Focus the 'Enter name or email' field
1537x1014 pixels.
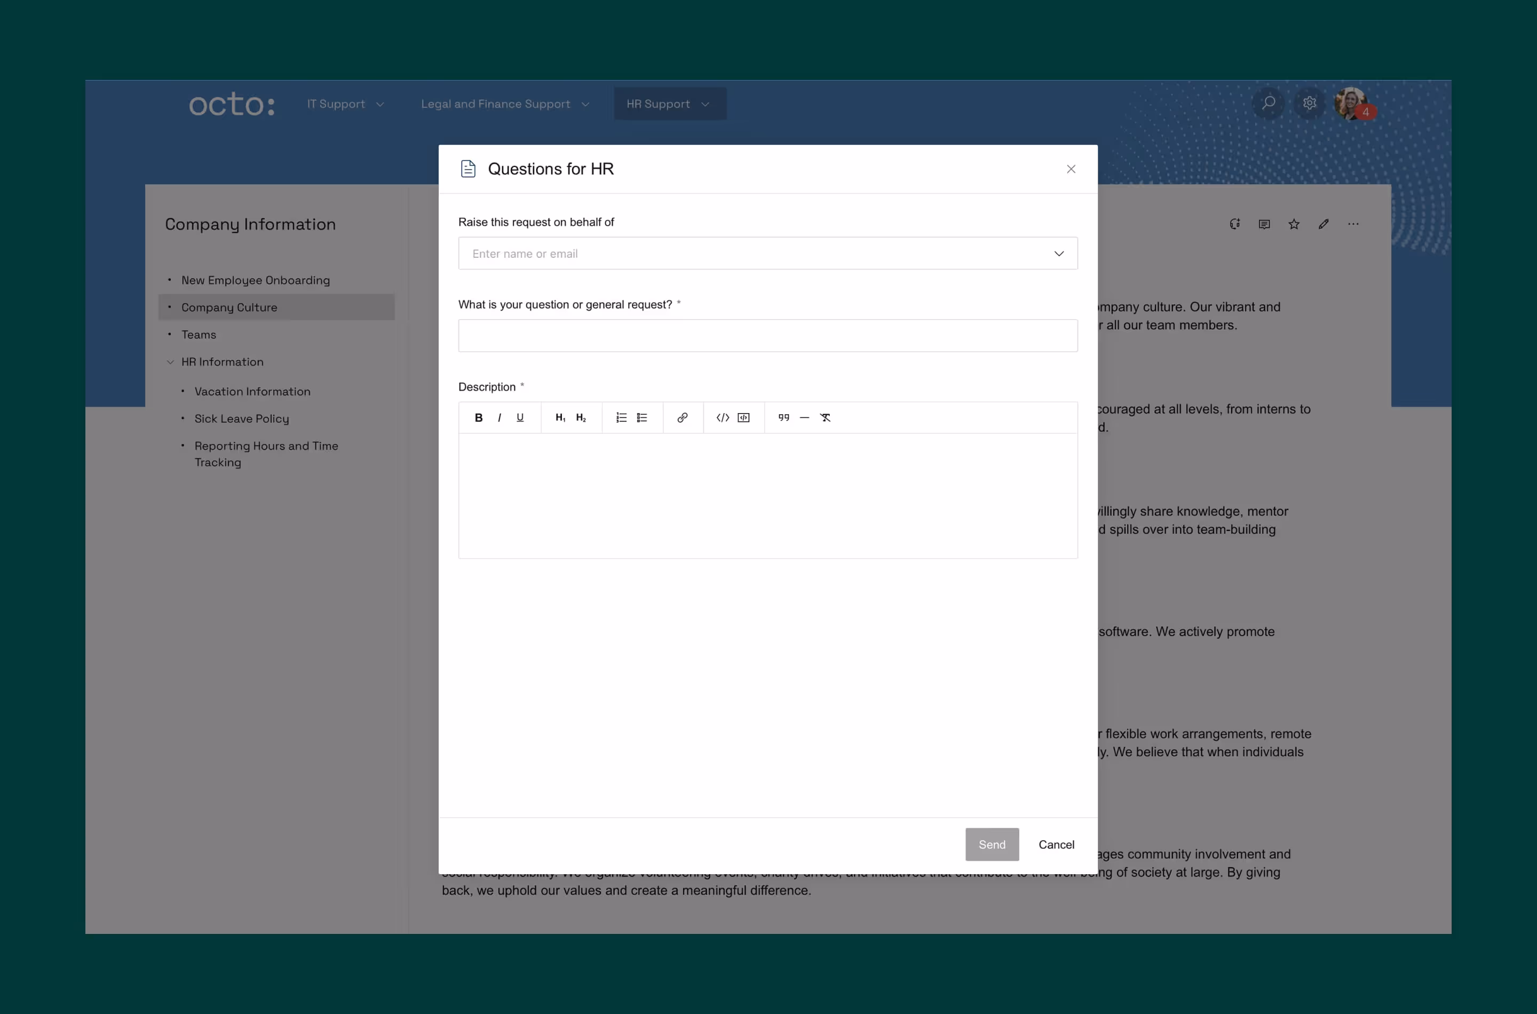point(768,253)
